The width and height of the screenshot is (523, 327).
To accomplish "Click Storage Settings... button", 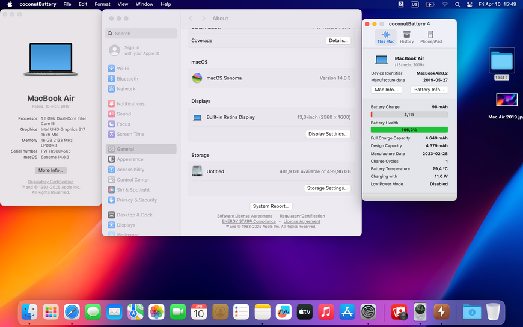I will pyautogui.click(x=327, y=188).
